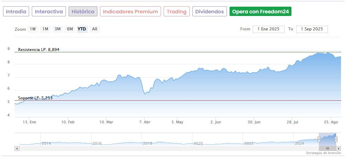Go to the Trading tab
The image size is (347, 158).
(x=176, y=11)
